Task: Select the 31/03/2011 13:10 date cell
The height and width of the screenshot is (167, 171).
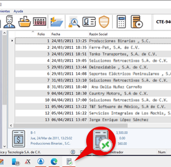Action: click(69, 80)
